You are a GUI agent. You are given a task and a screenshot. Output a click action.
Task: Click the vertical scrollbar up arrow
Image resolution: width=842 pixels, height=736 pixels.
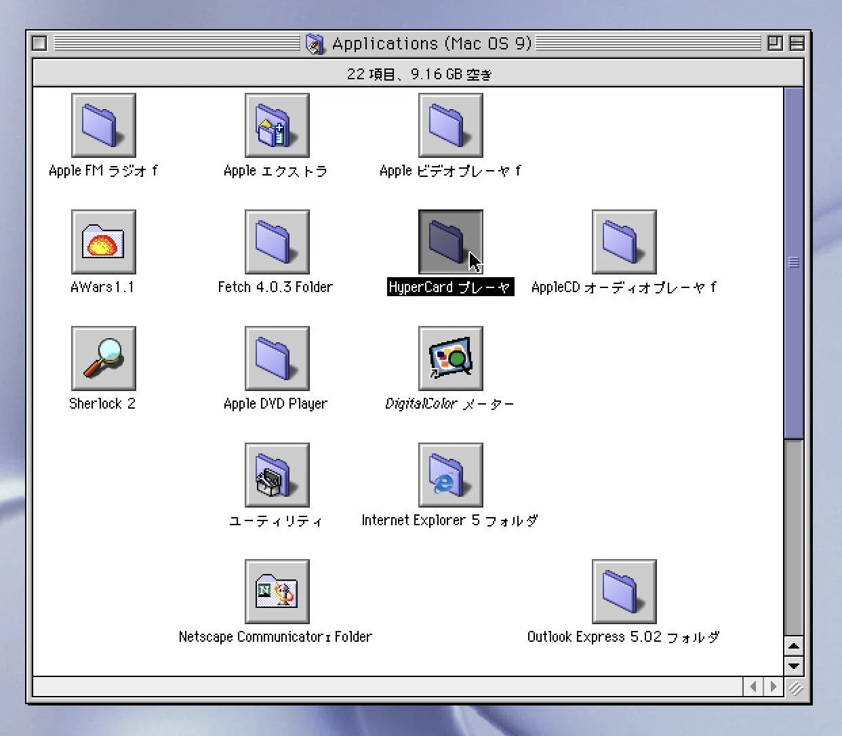tap(793, 646)
